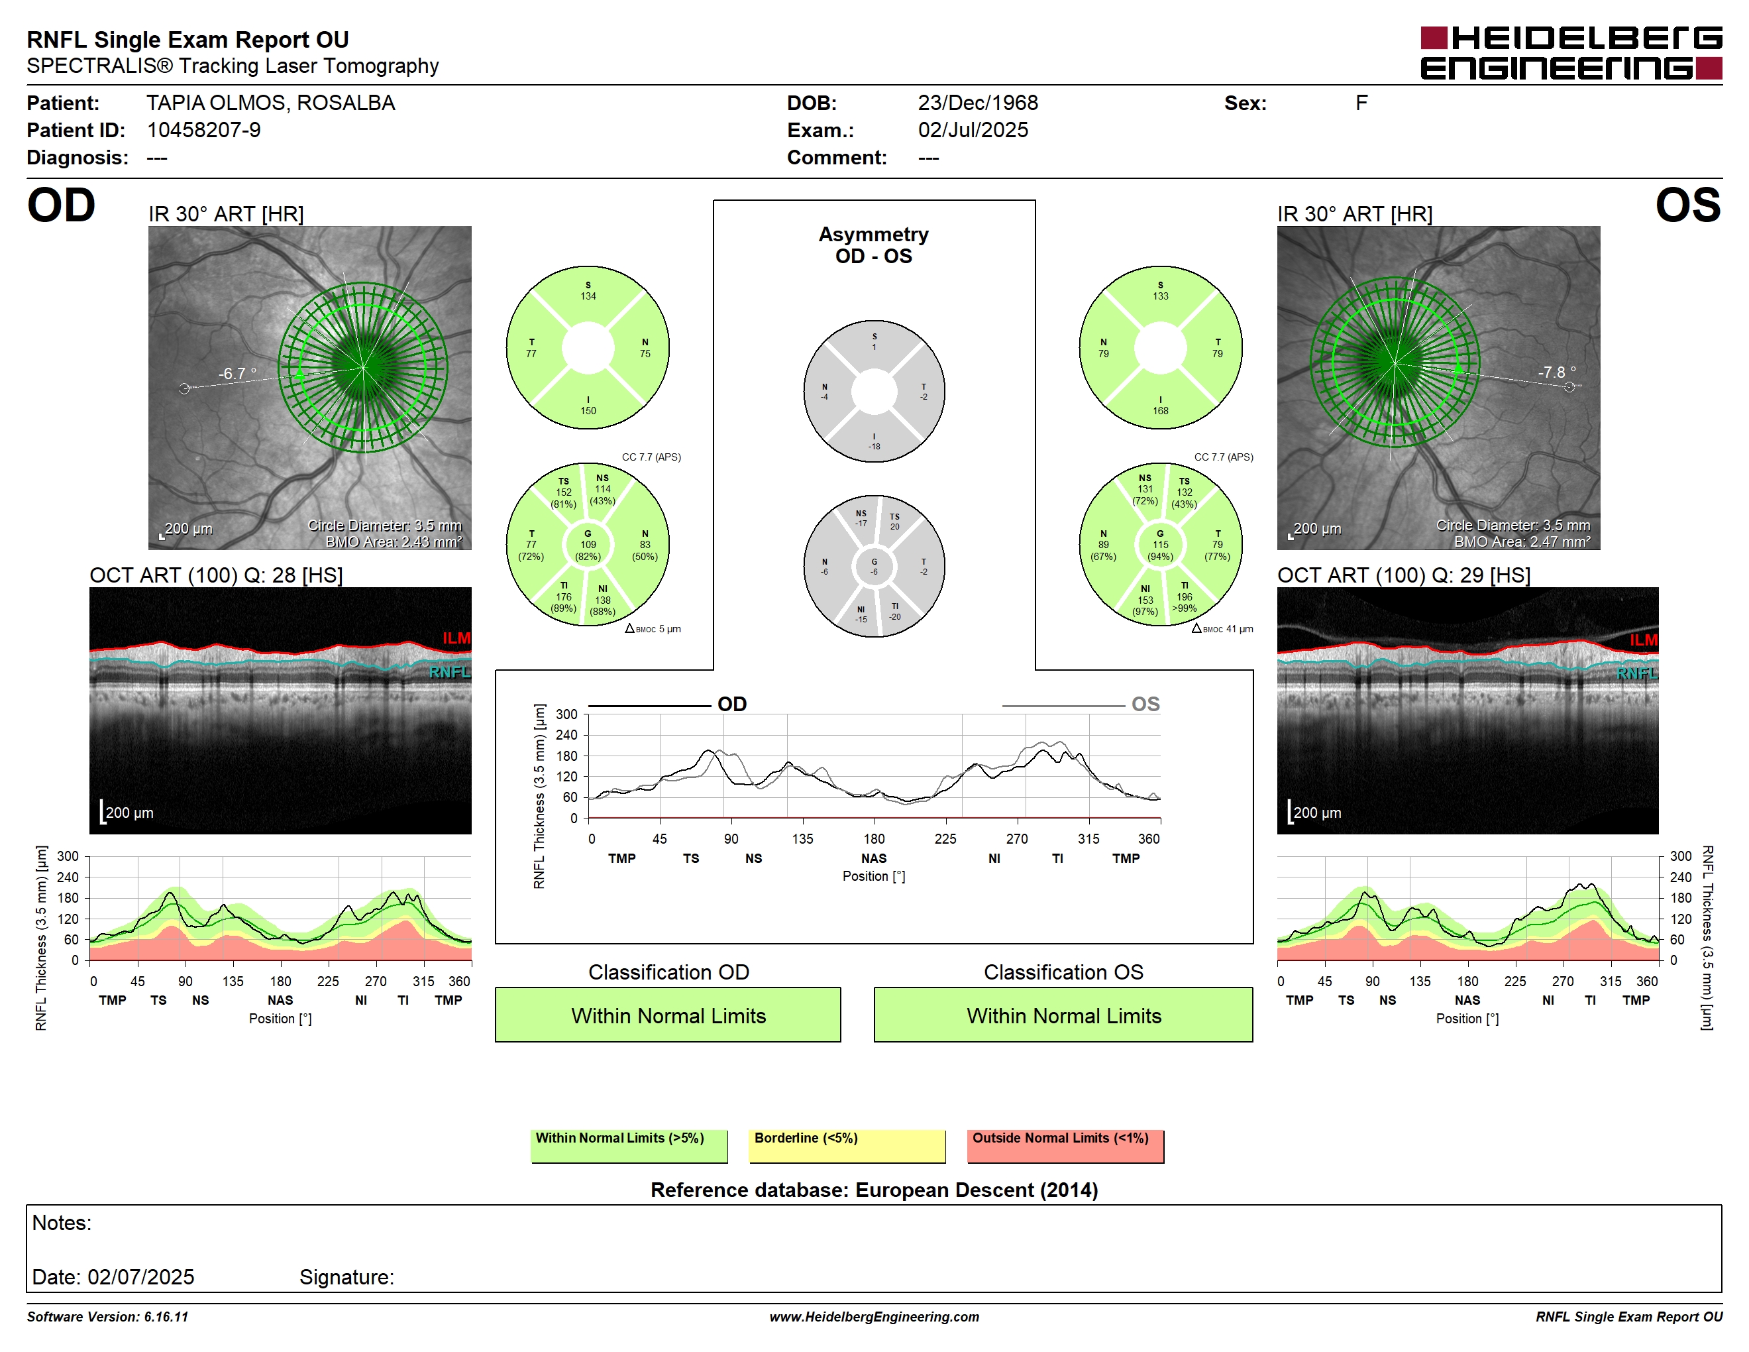The height and width of the screenshot is (1352, 1749).
Task: Click the OD ΔBMOC 5 µm label
Action: pos(653,629)
